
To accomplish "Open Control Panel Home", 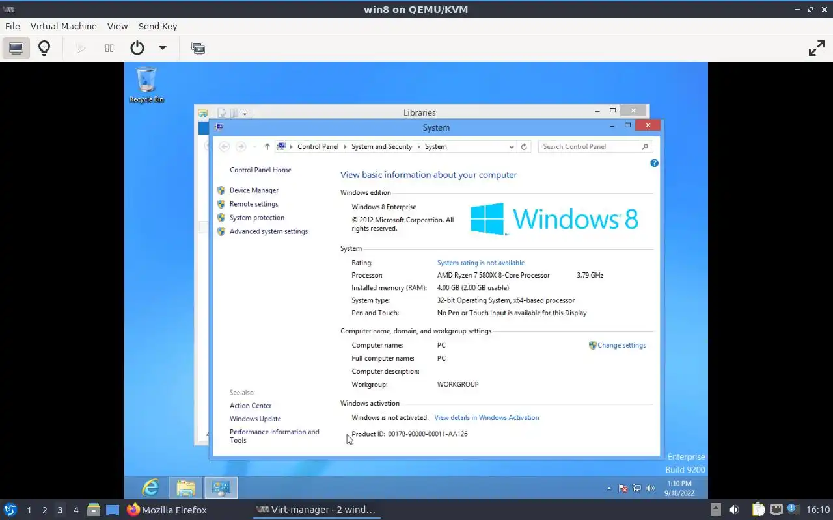I will coord(260,170).
